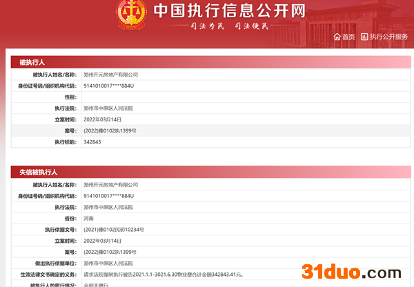Click the 执行标的 value 342843

[x=92, y=141]
